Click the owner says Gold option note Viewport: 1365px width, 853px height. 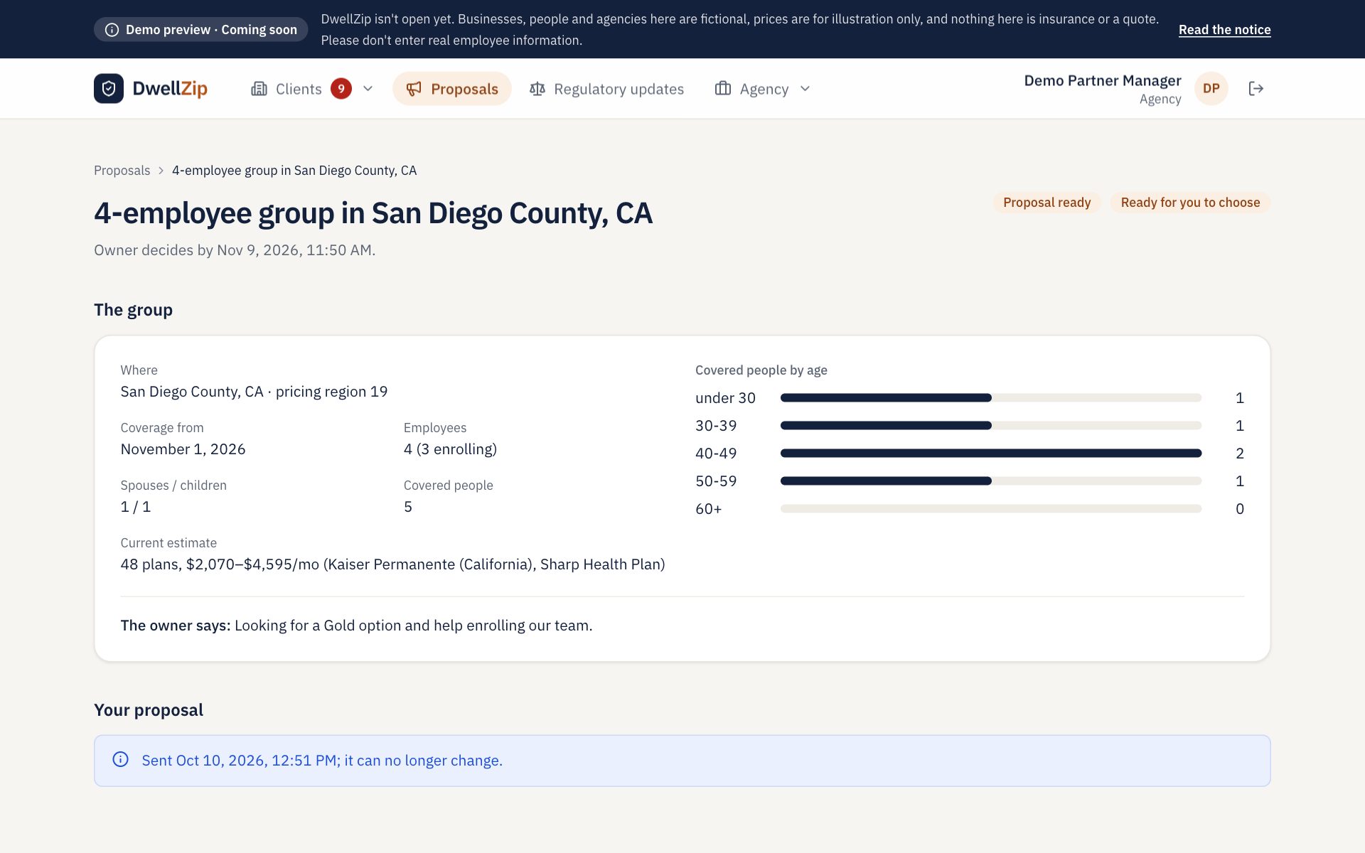356,626
